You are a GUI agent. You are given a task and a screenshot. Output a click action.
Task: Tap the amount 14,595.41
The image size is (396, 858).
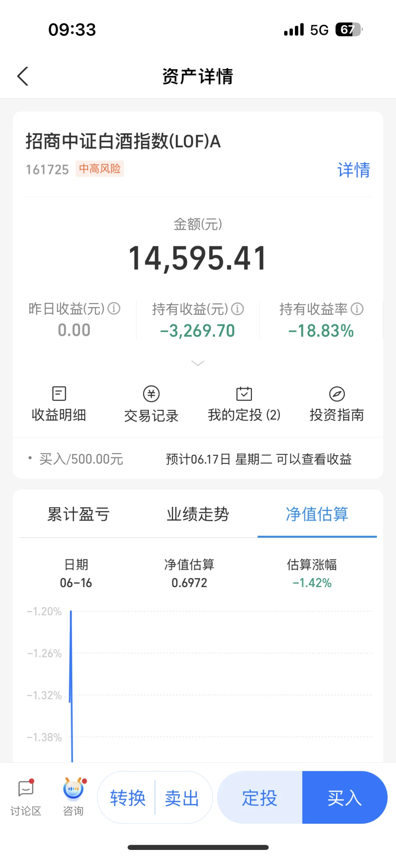(198, 258)
